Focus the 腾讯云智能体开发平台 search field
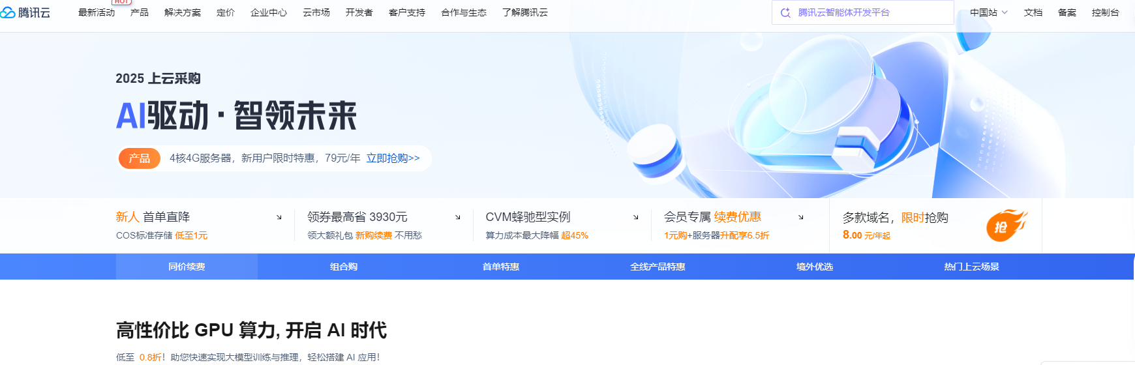 coord(863,12)
